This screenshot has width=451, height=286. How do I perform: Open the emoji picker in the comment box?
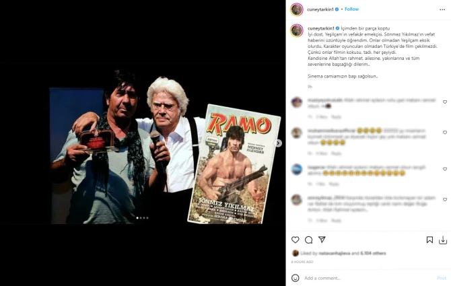tap(295, 278)
